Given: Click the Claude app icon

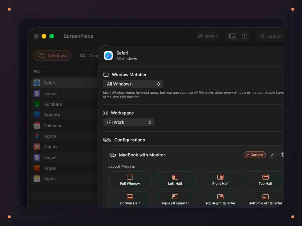Looking at the screenshot, I should pos(37,147).
